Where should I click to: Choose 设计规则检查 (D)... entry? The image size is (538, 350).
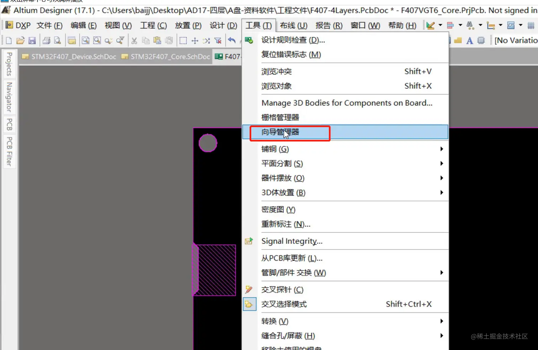pyautogui.click(x=345, y=40)
